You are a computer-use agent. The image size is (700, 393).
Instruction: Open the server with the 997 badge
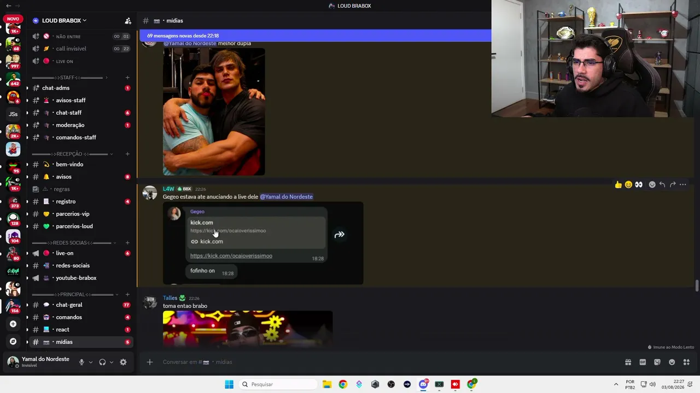(x=13, y=62)
